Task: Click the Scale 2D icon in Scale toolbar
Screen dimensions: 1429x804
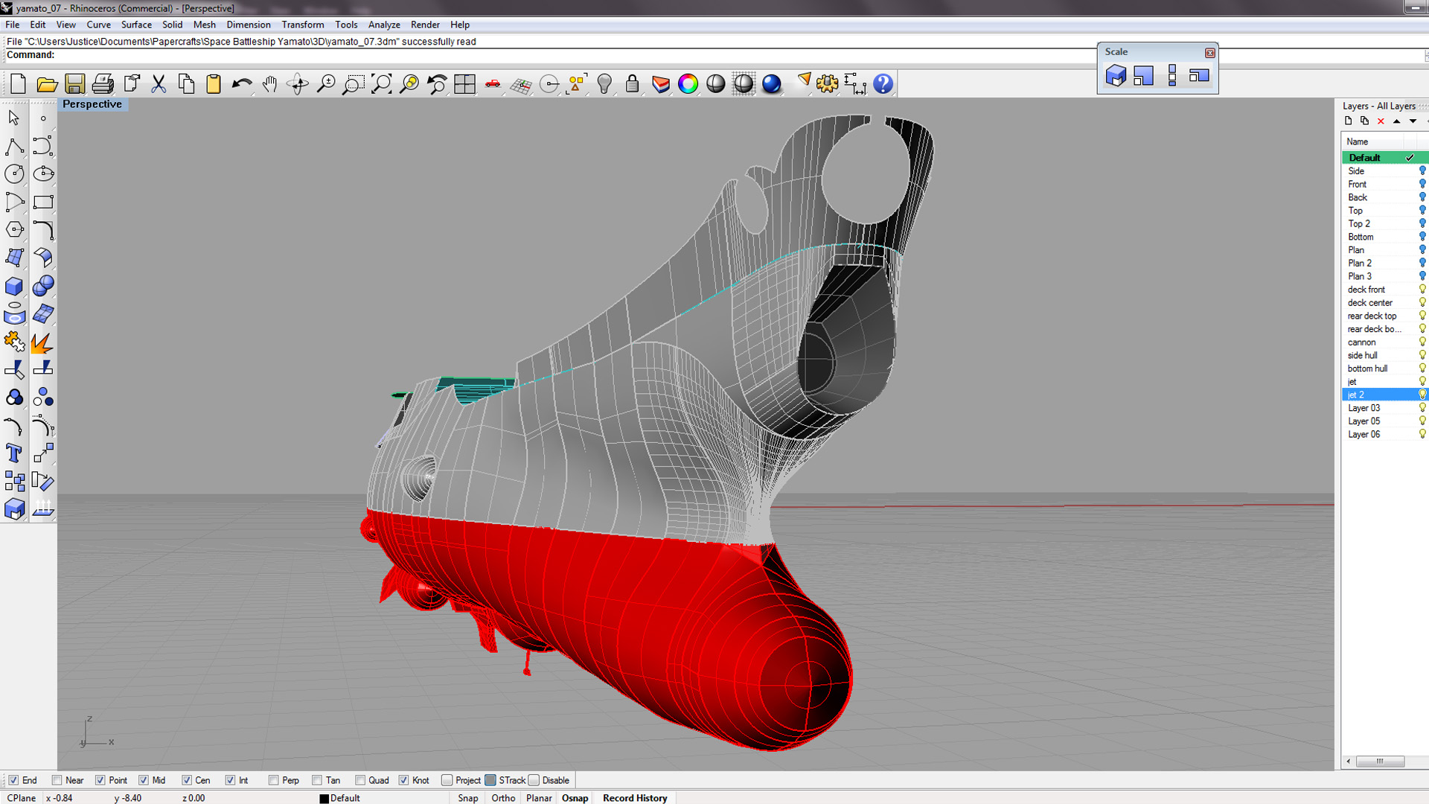Action: pyautogui.click(x=1144, y=75)
